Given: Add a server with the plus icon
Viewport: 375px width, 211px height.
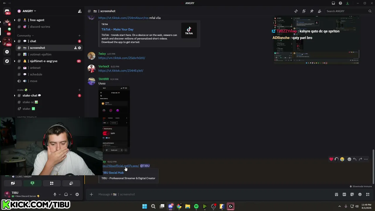Looking at the screenshot, I should pyautogui.click(x=7, y=52).
